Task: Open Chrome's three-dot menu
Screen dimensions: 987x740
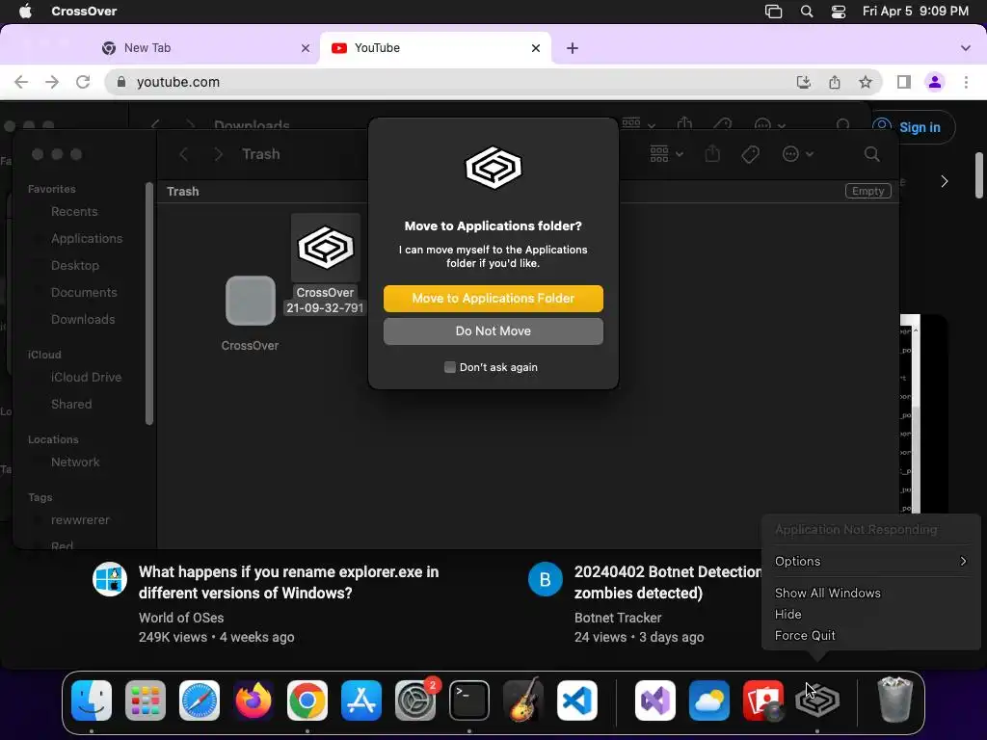Action: point(966,82)
